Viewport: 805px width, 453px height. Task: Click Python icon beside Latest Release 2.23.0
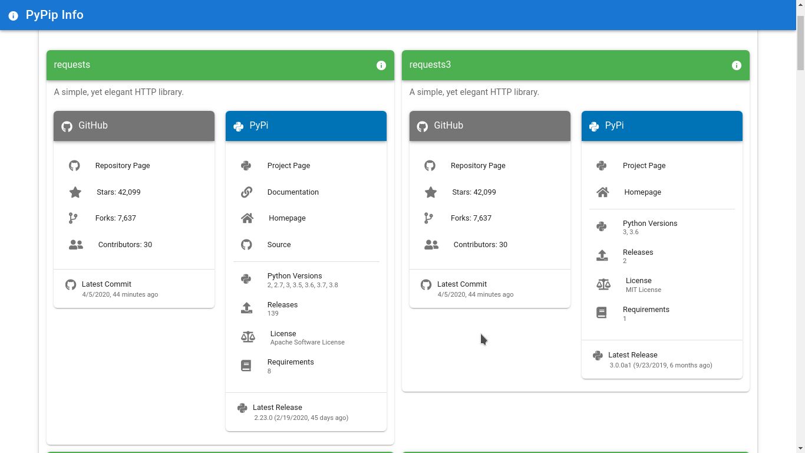click(242, 408)
